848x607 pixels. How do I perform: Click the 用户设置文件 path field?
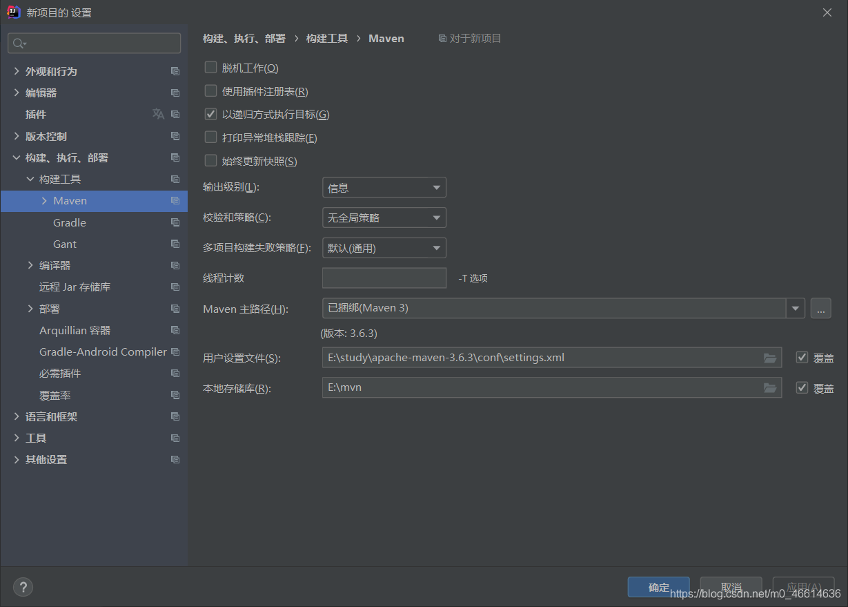pyautogui.click(x=552, y=358)
